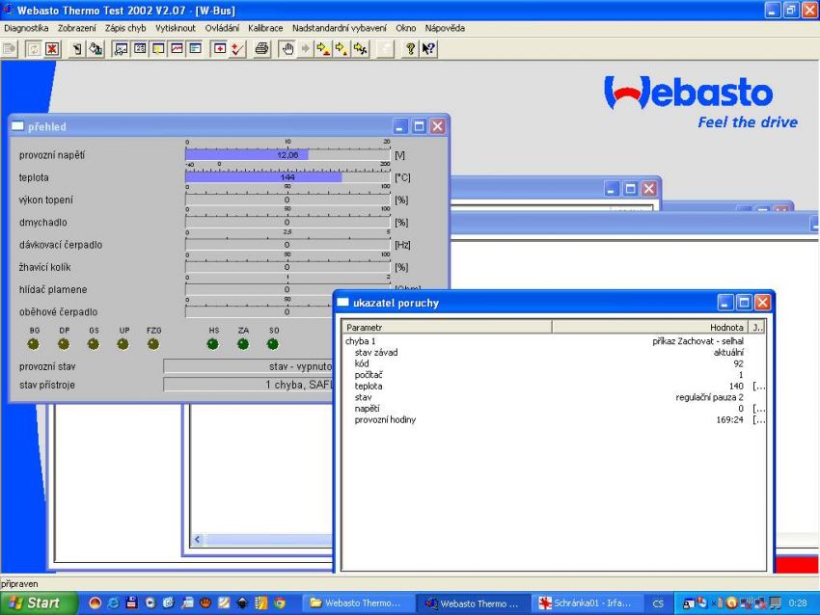Click the Windows Start button

pos(39,603)
